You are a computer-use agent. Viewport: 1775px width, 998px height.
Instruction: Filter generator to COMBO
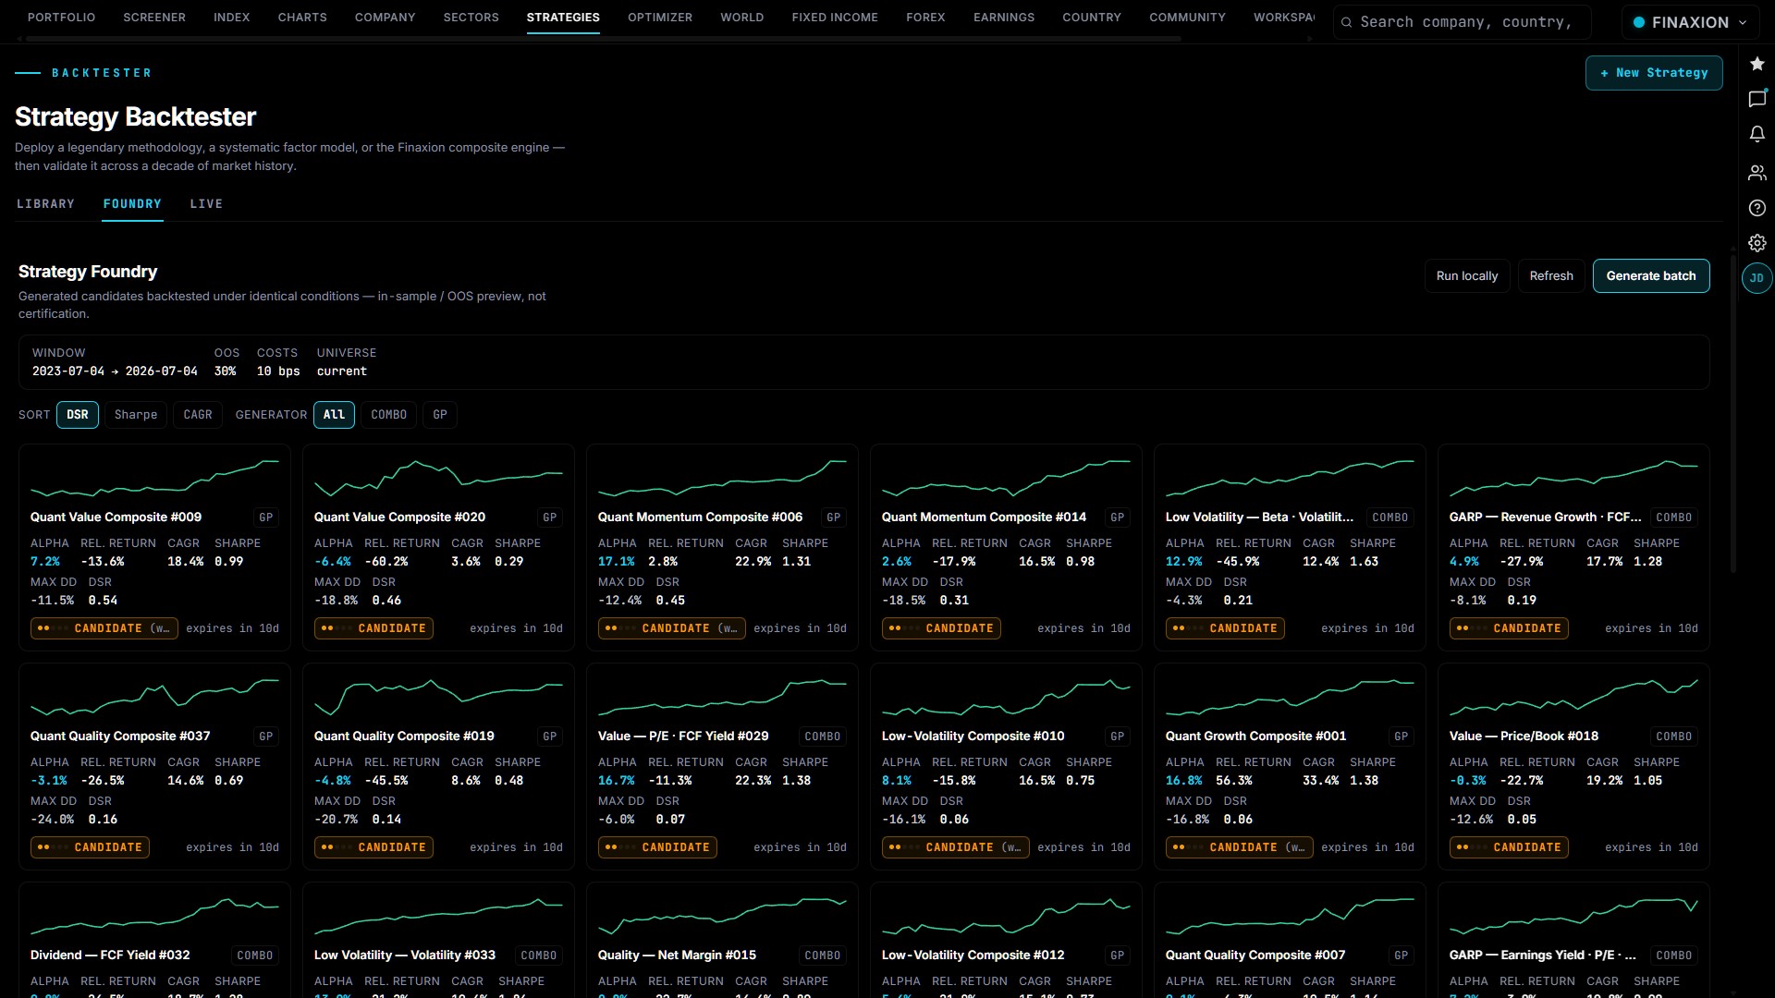[x=388, y=415]
